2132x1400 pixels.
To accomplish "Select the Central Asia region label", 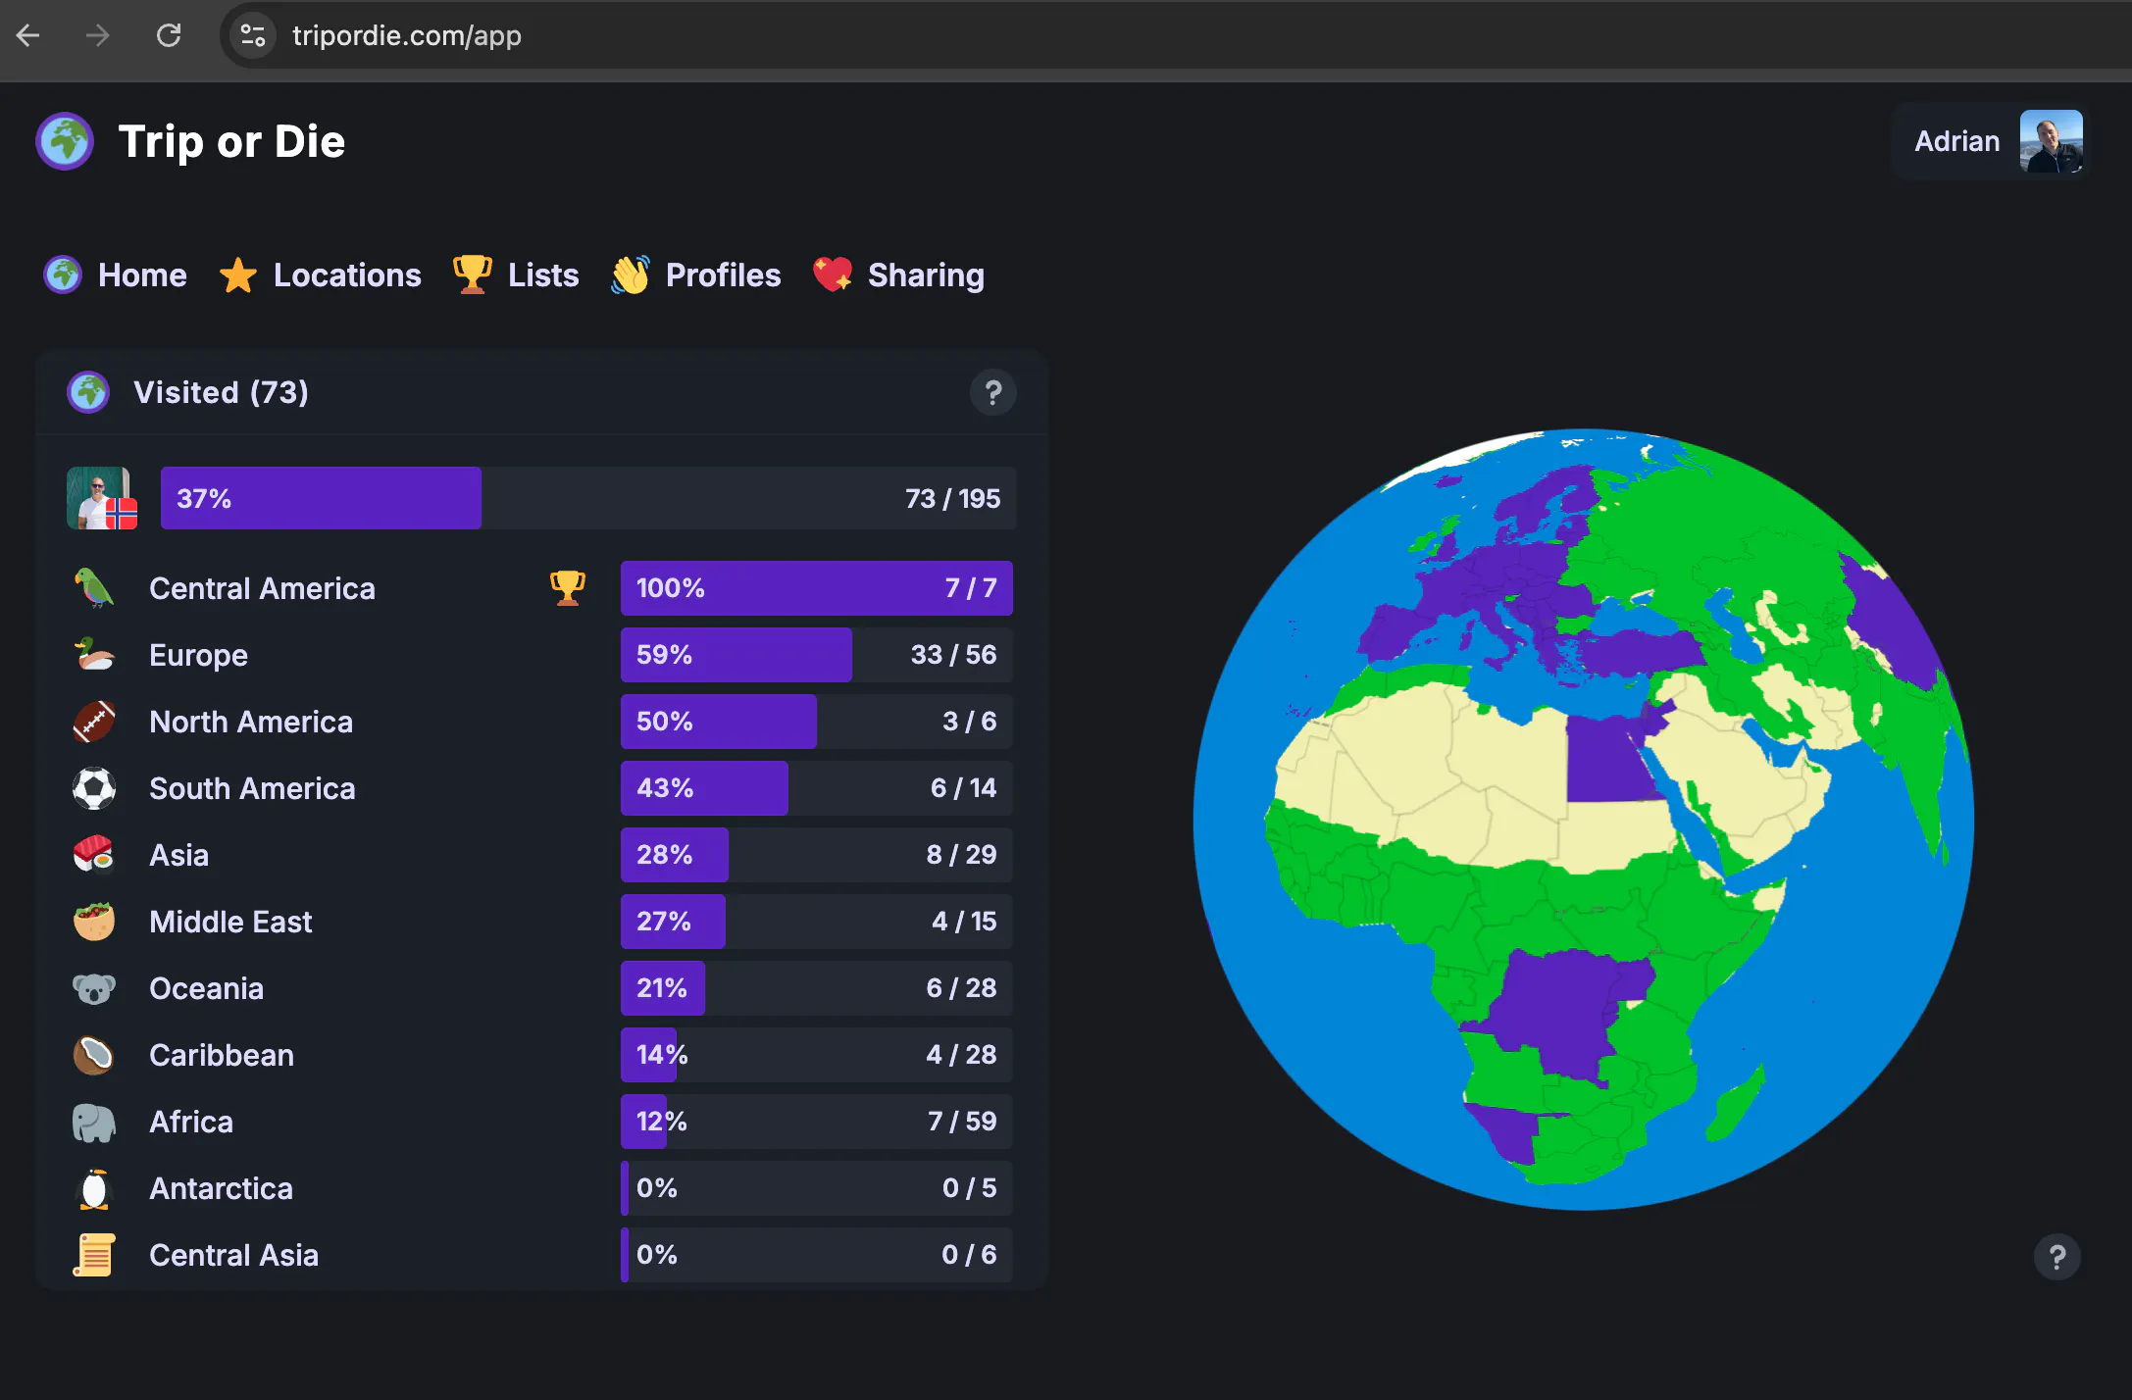I will pyautogui.click(x=233, y=1255).
